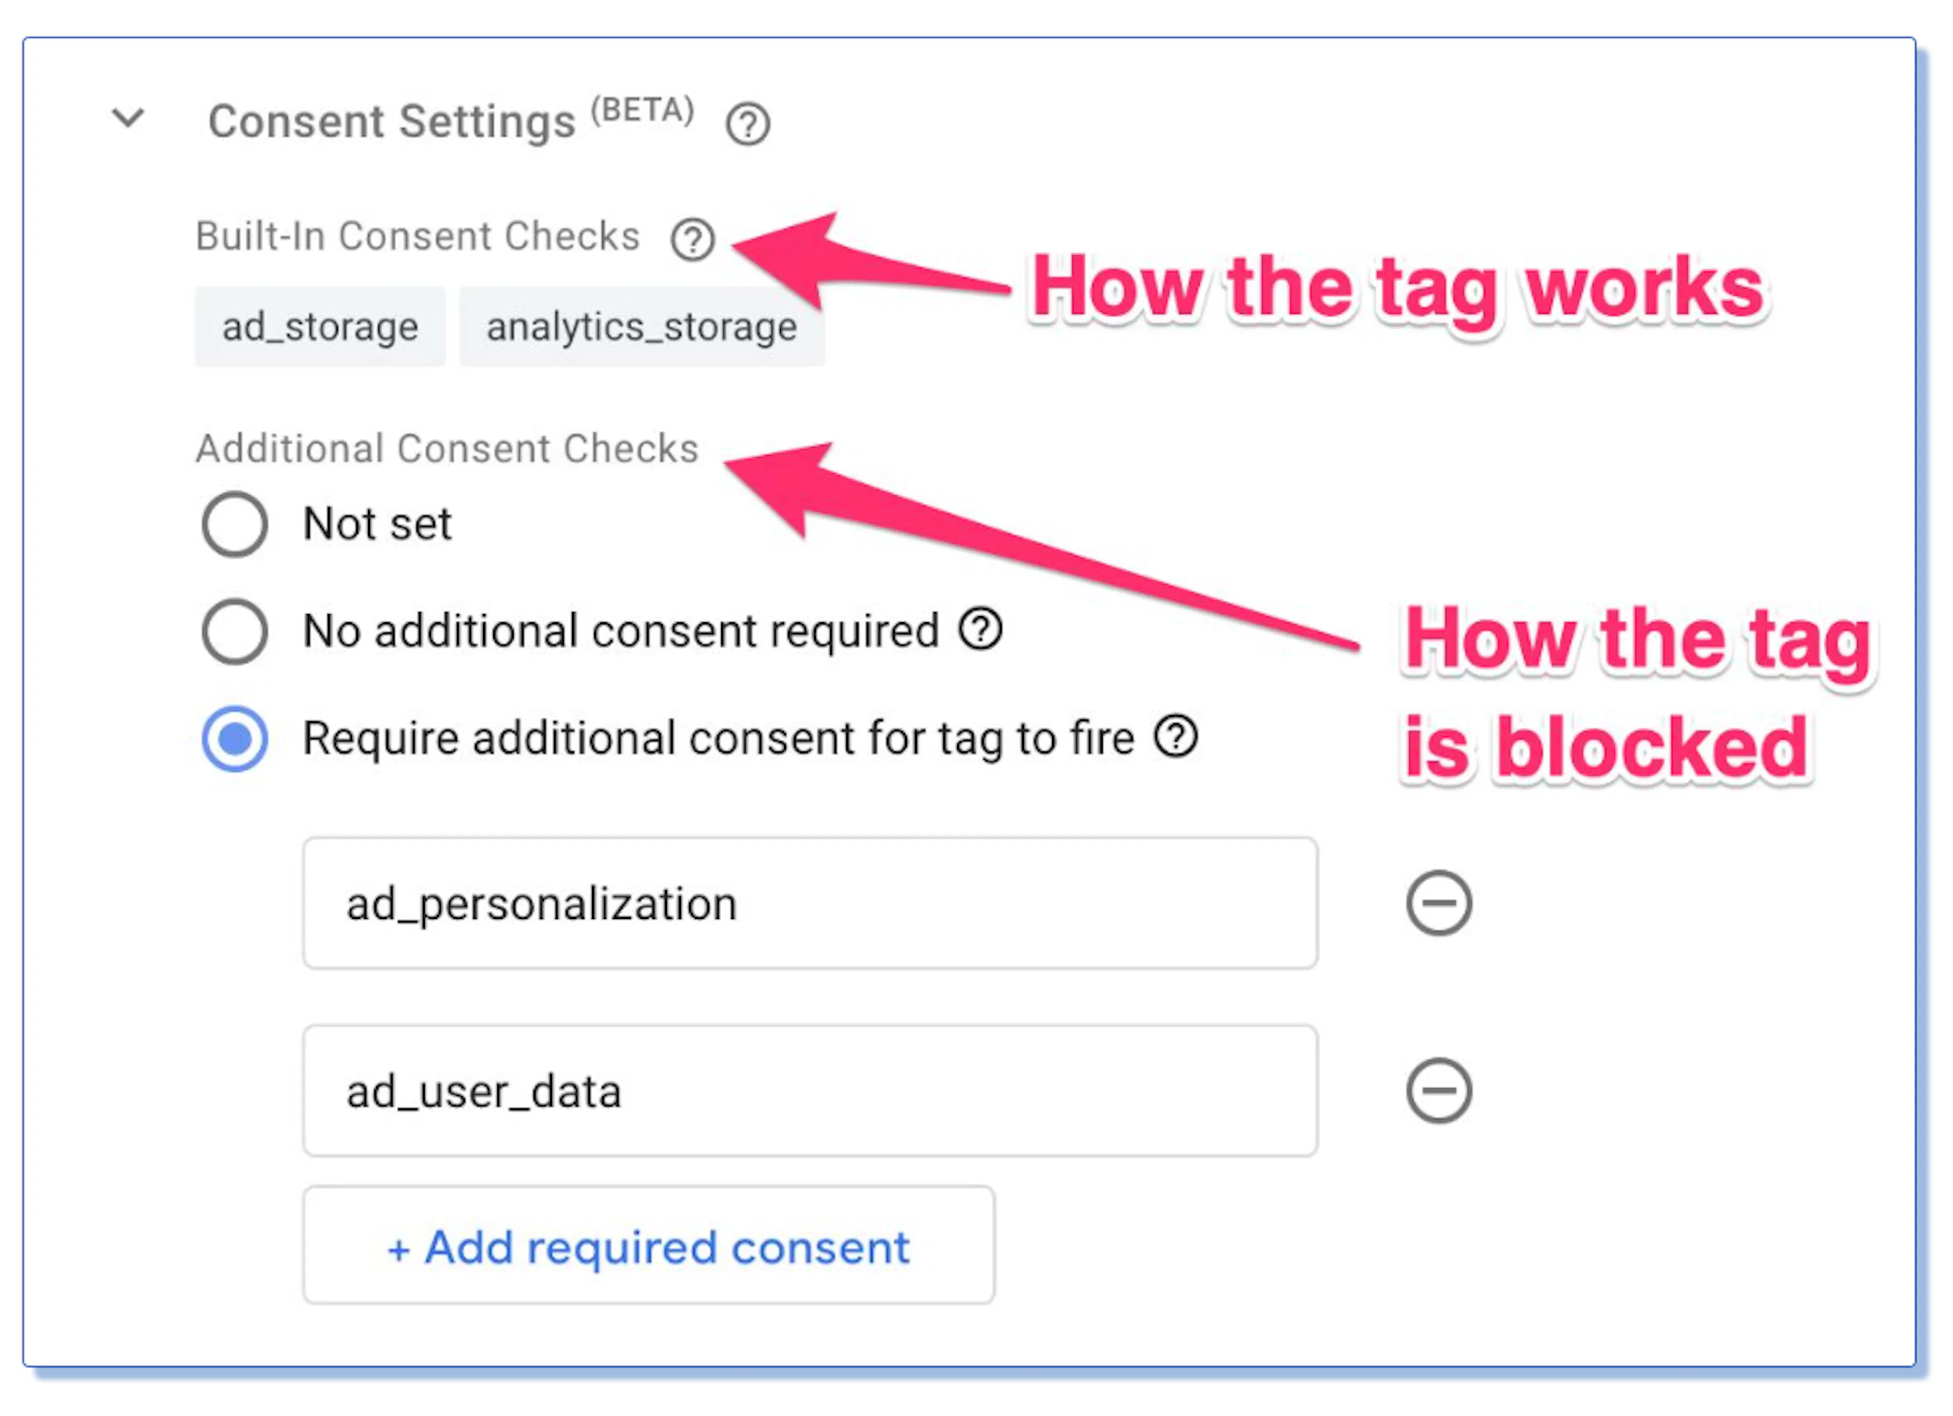The height and width of the screenshot is (1416, 1953).
Task: Click Add required consent button
Action: click(x=648, y=1246)
